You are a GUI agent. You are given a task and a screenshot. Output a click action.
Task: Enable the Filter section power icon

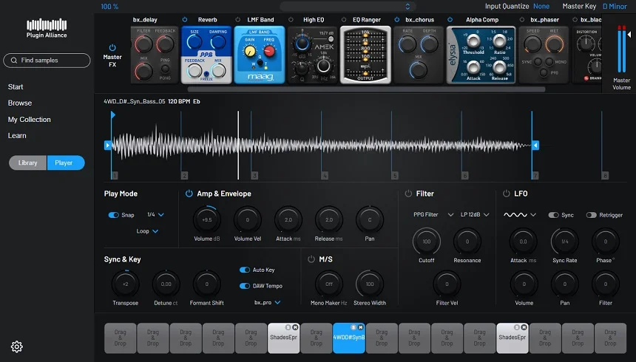408,194
